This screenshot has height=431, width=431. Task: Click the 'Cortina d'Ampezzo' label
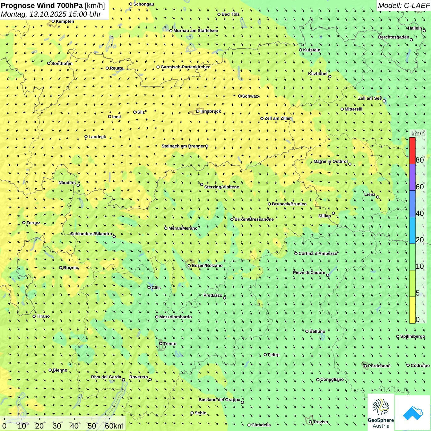[318, 253]
